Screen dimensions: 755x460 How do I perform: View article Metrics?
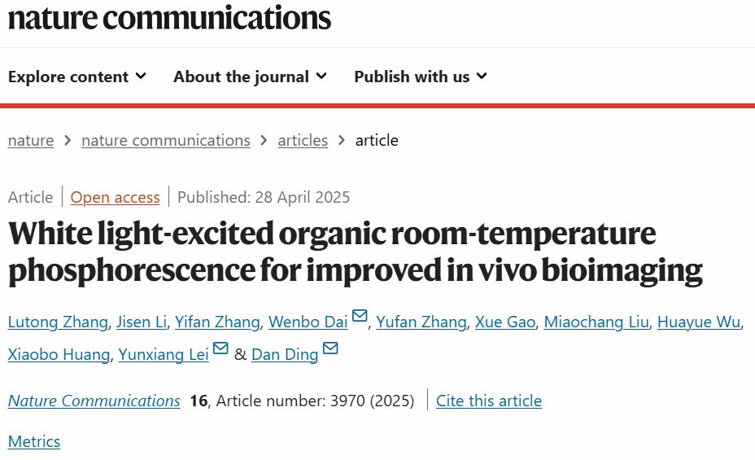34,441
